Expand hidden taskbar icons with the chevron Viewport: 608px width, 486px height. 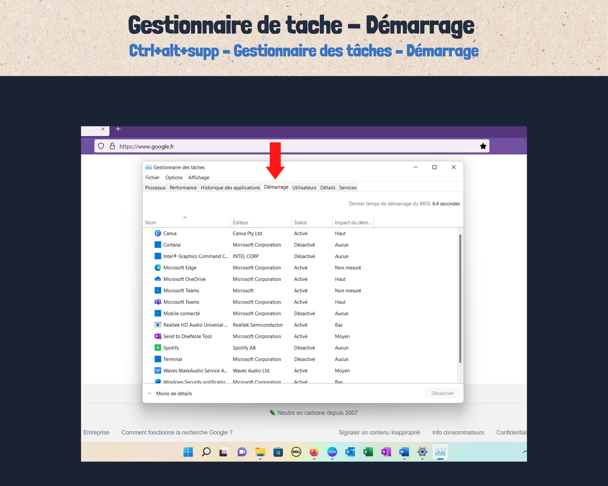pyautogui.click(x=525, y=452)
